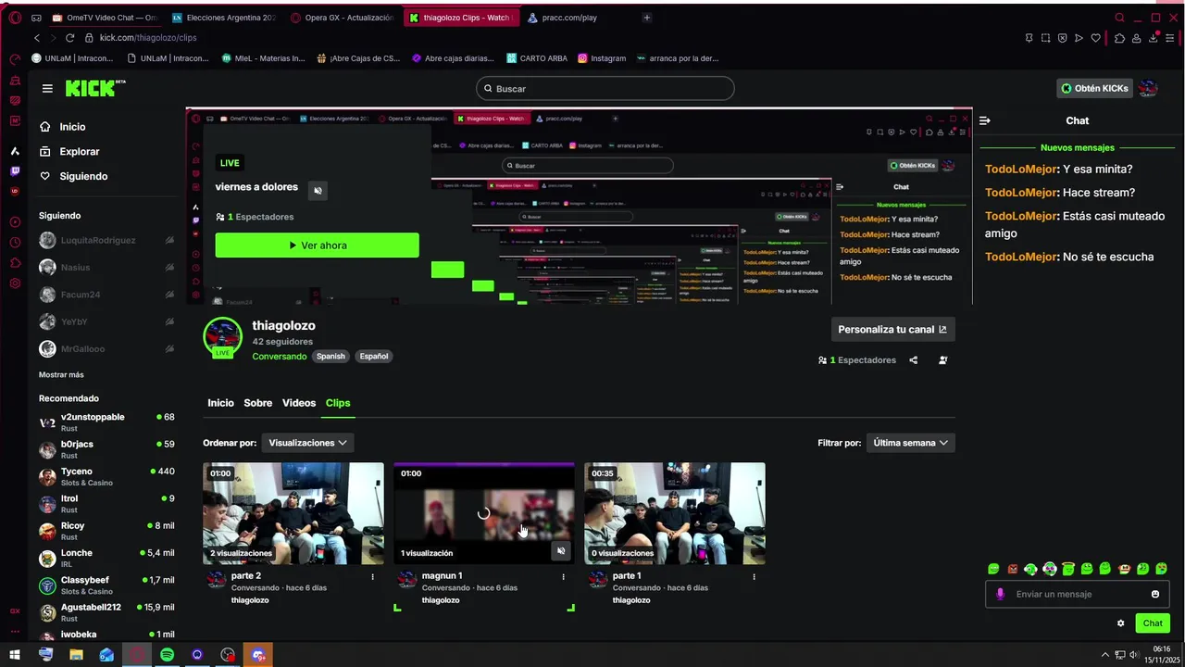
Task: Open the player icon in Opera sidebar
Action: (15, 221)
